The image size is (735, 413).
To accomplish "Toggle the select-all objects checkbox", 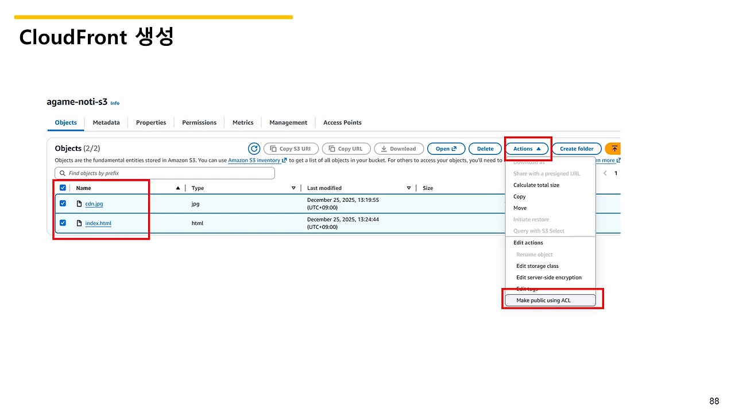I will point(63,188).
